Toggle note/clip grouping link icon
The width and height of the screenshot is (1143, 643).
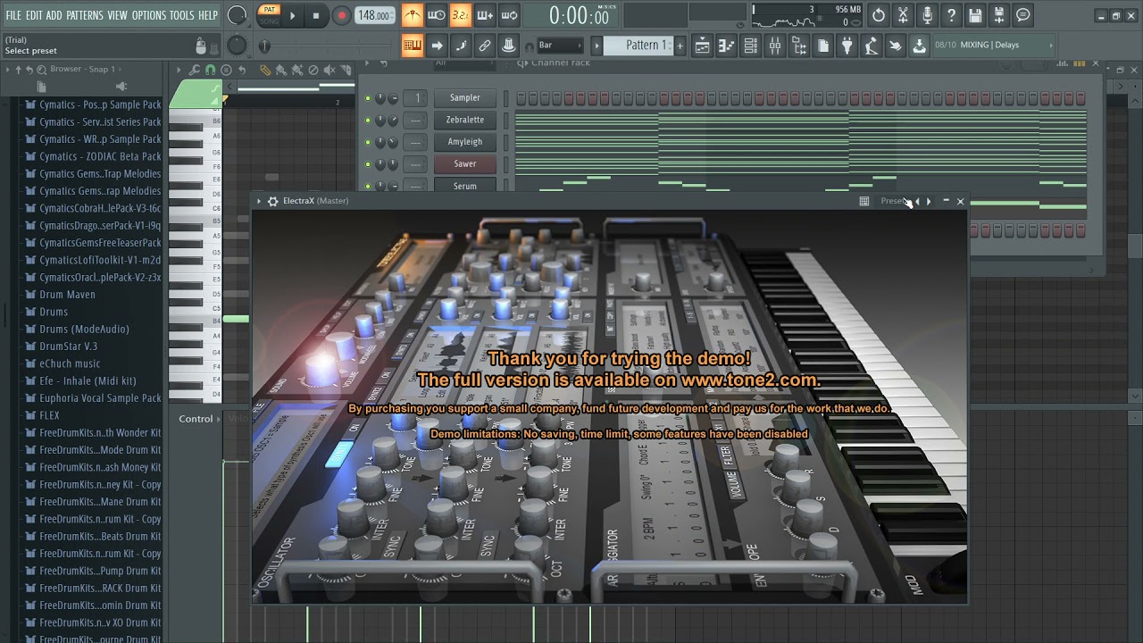coord(485,46)
